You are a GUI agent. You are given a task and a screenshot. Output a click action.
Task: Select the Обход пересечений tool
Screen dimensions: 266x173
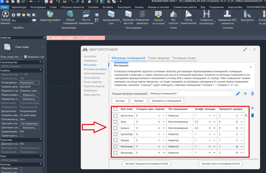click(188, 17)
